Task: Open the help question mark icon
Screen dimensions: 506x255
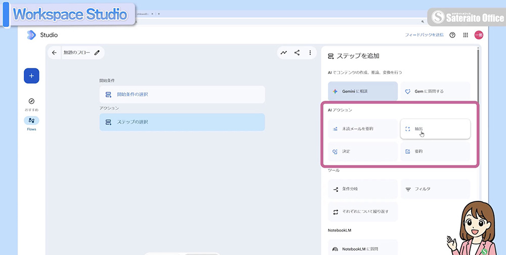Action: coord(452,35)
